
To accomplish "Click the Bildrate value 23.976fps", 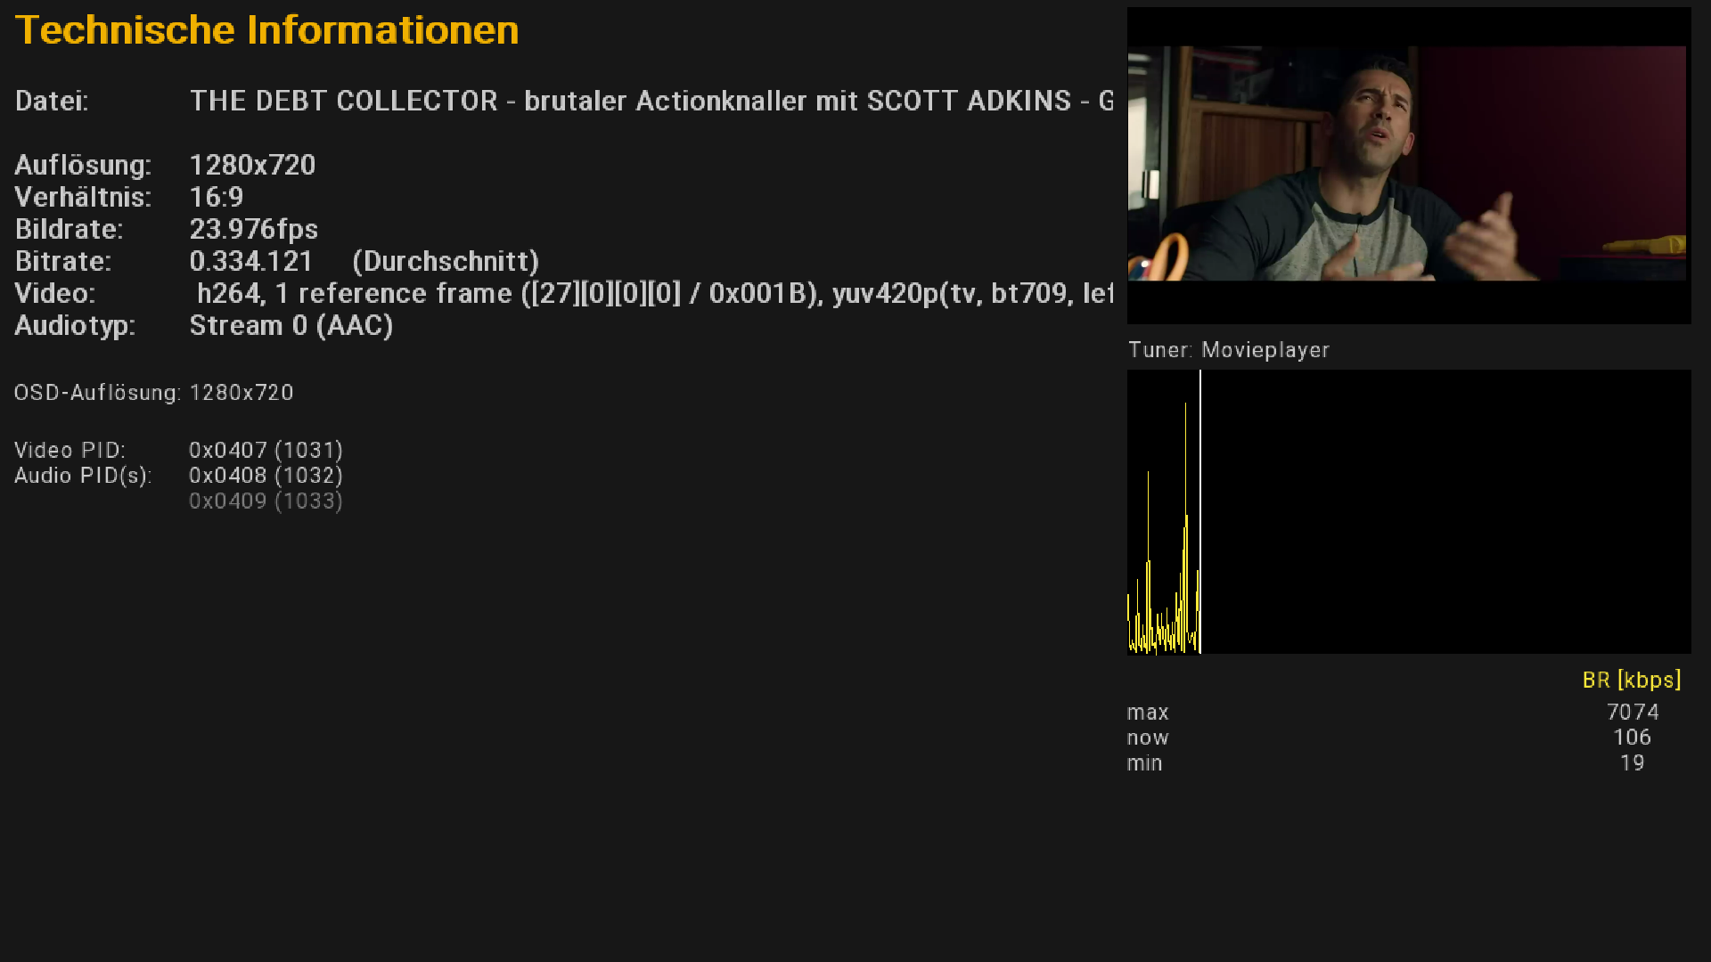I will pos(253,229).
